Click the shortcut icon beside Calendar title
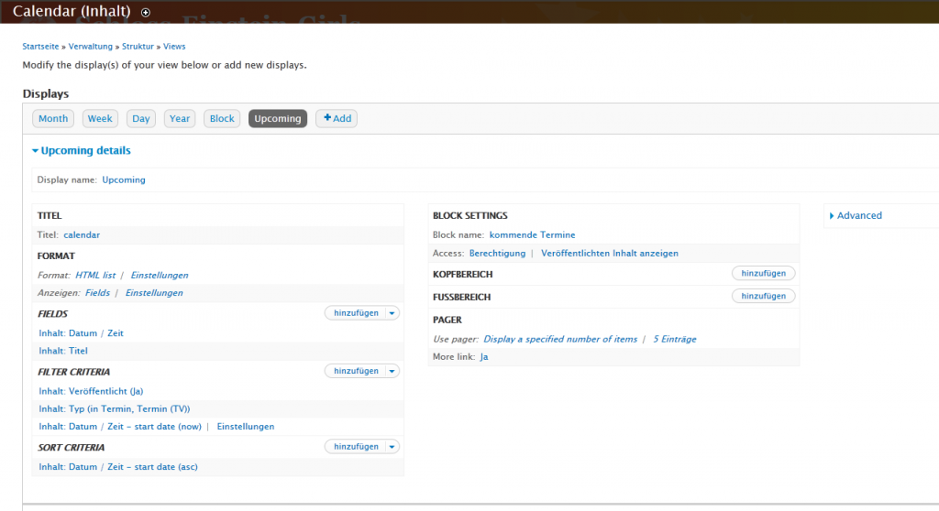939x511 pixels. coord(145,13)
